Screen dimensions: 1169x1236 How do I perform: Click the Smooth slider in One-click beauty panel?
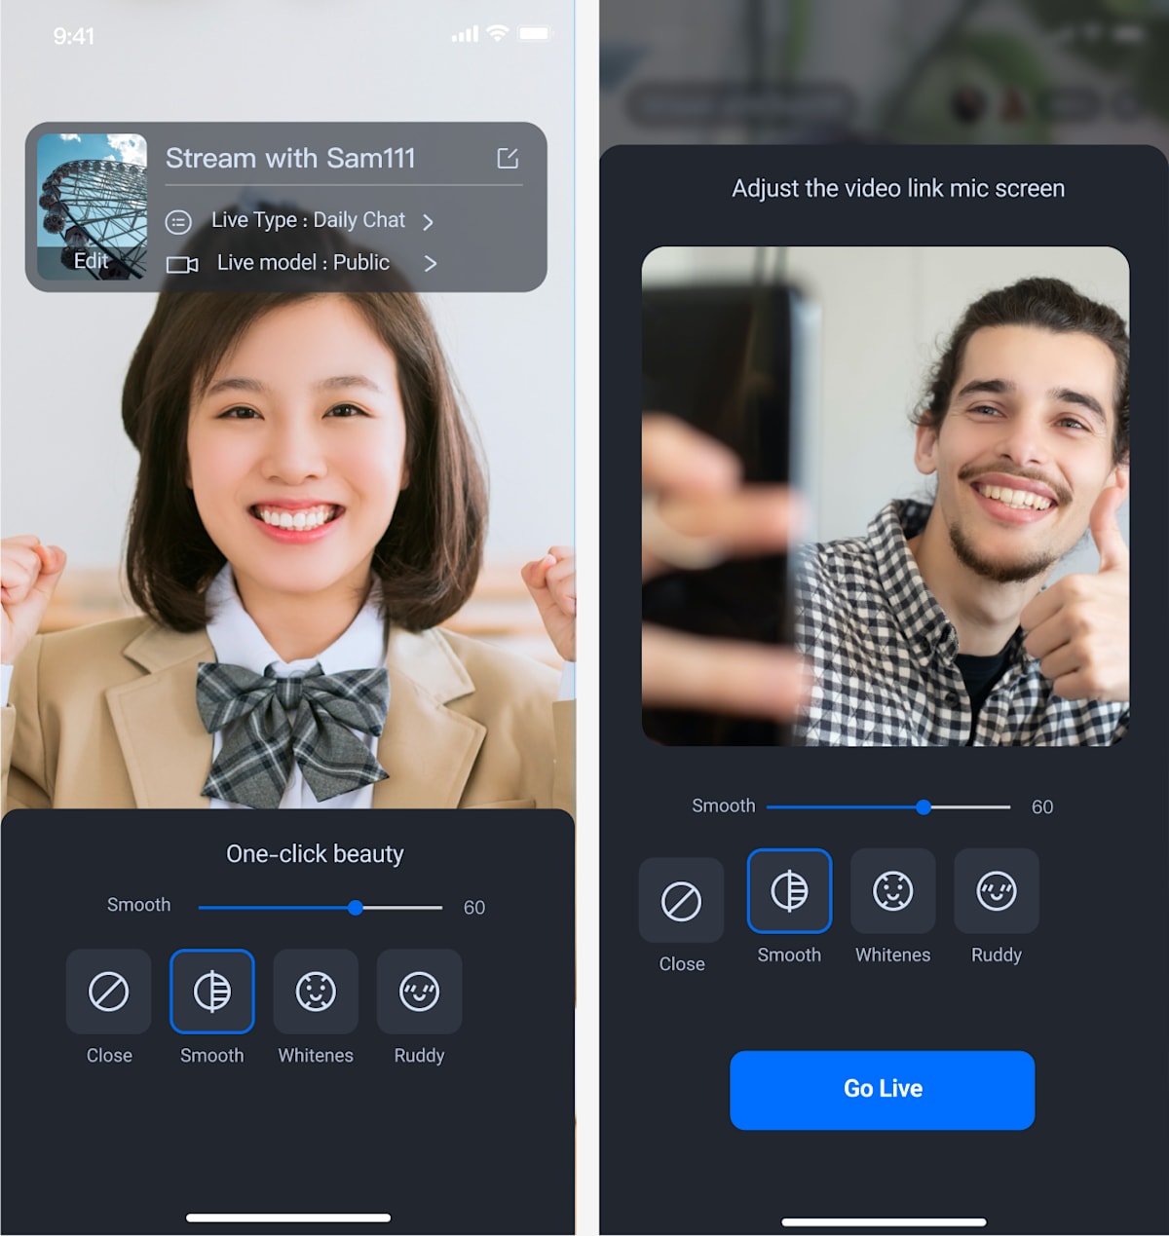[321, 908]
